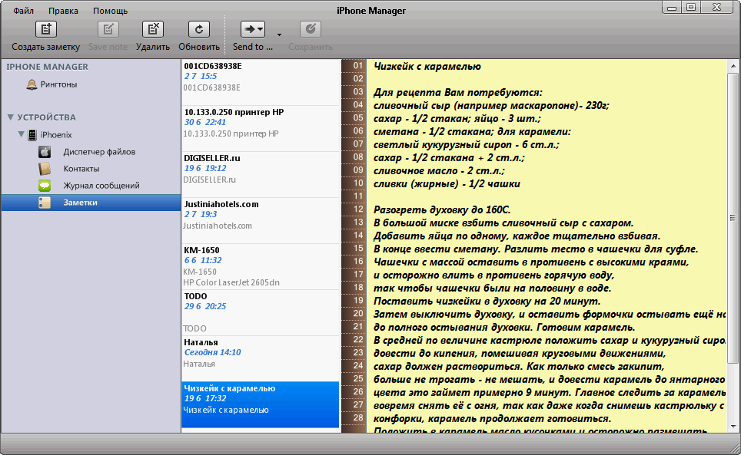Open the Помощь menu
The width and height of the screenshot is (741, 455).
[x=110, y=11]
